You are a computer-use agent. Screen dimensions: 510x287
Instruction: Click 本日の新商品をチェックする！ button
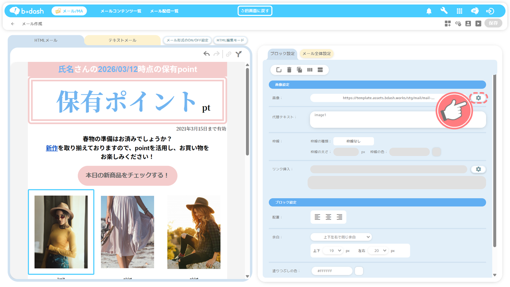tap(127, 175)
